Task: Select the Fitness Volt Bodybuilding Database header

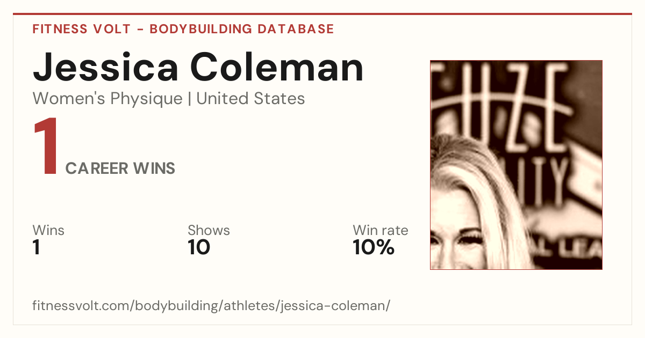Action: [x=183, y=29]
